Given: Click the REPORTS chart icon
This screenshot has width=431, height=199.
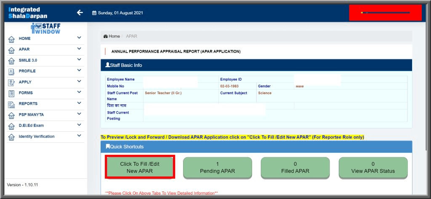Looking at the screenshot, I should click(x=11, y=104).
